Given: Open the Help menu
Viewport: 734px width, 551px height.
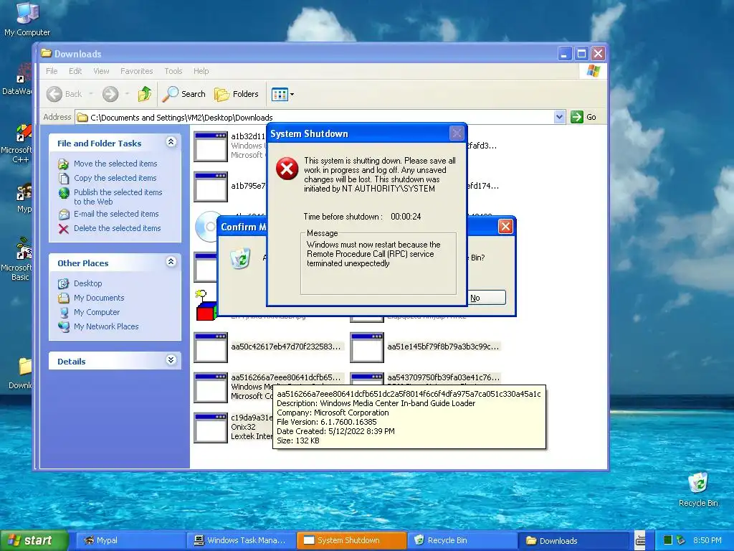Looking at the screenshot, I should tap(201, 71).
